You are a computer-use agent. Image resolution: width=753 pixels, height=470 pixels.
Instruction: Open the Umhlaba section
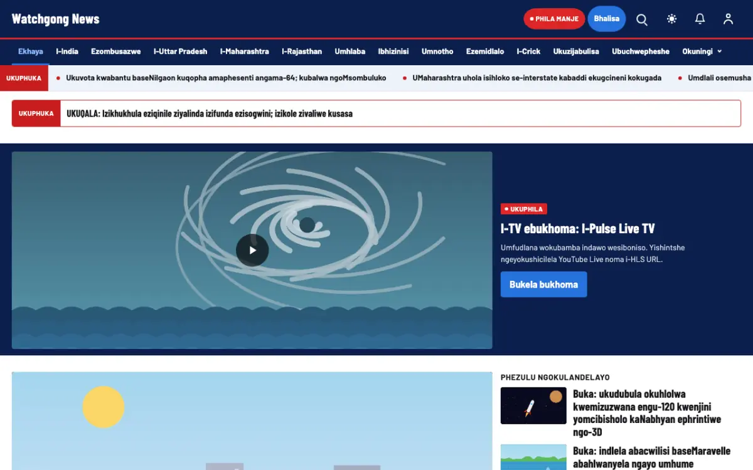click(350, 51)
